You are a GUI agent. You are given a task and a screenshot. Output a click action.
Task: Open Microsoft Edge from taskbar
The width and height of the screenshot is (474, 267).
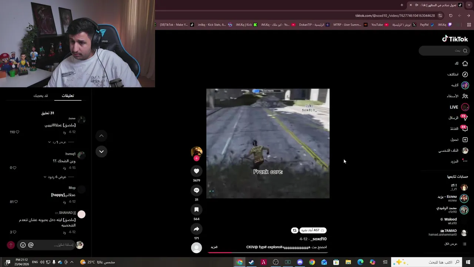360,262
